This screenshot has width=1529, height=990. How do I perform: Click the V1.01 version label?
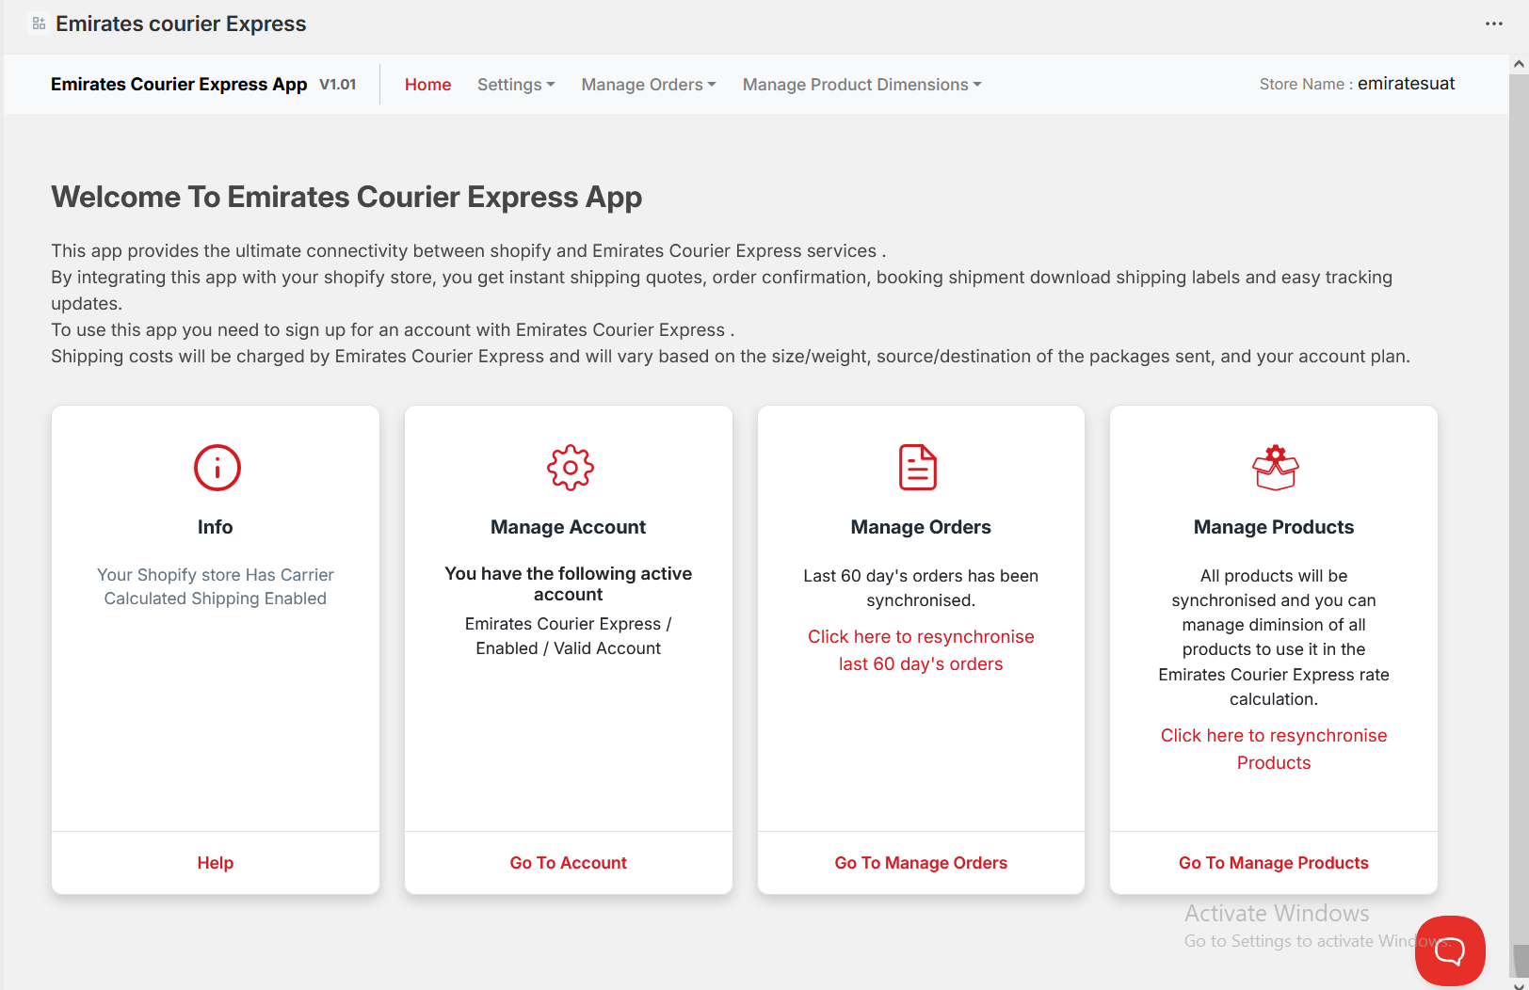click(338, 85)
